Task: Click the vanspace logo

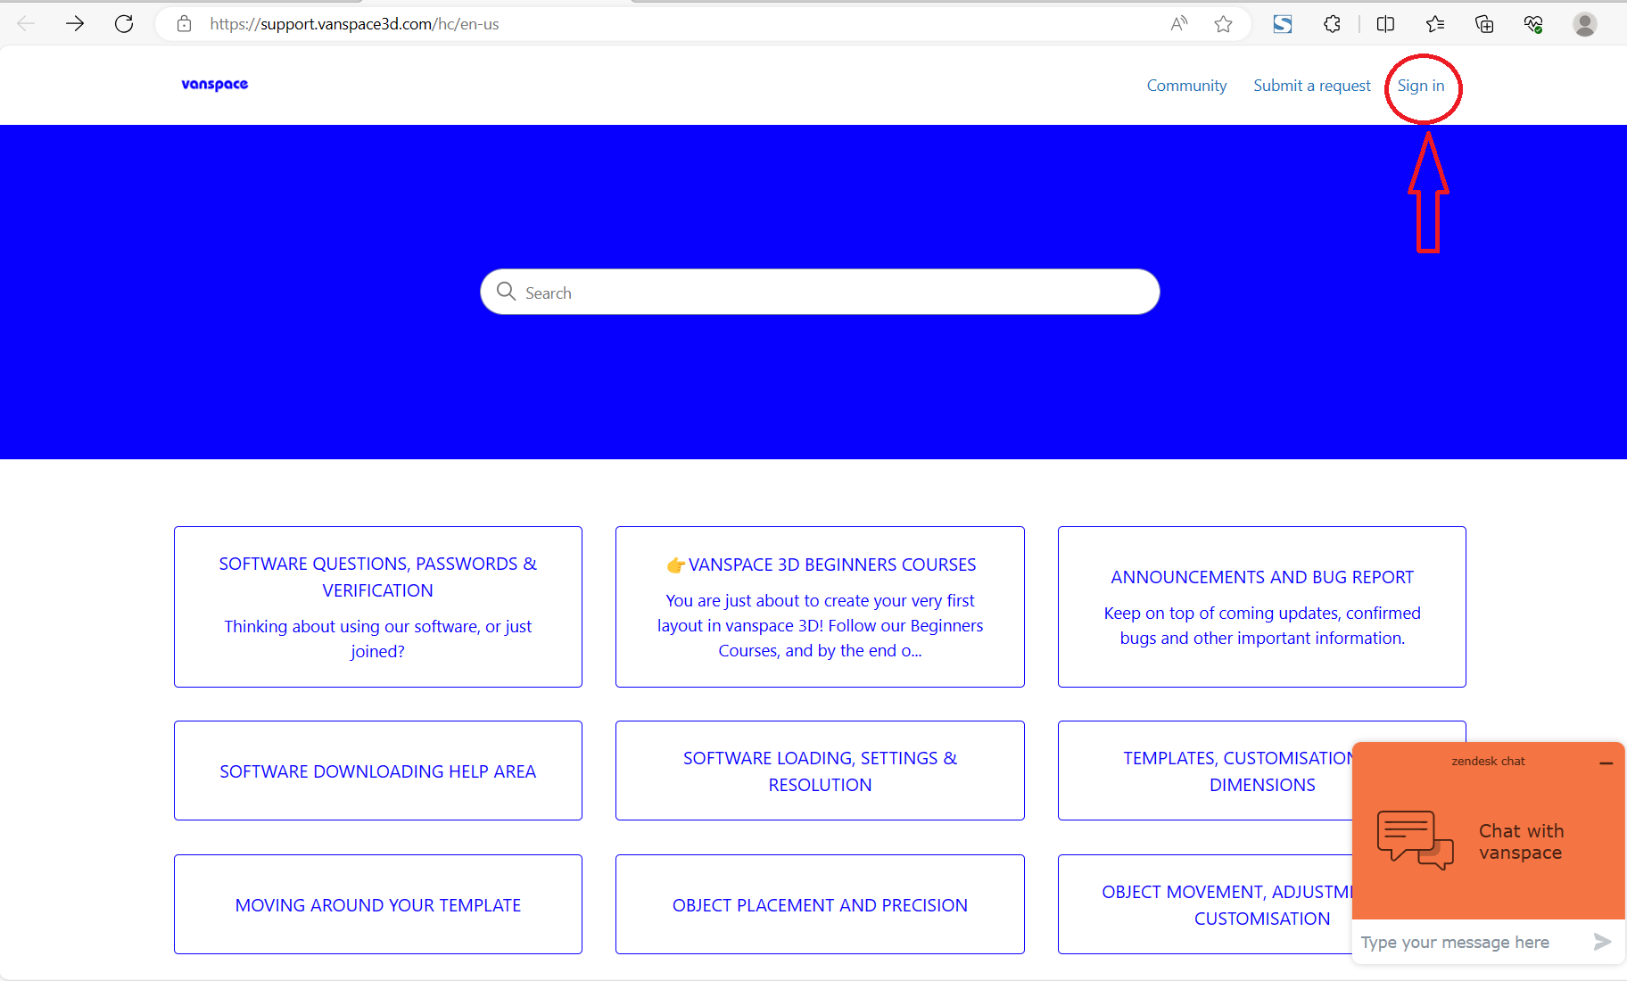Action: point(215,85)
